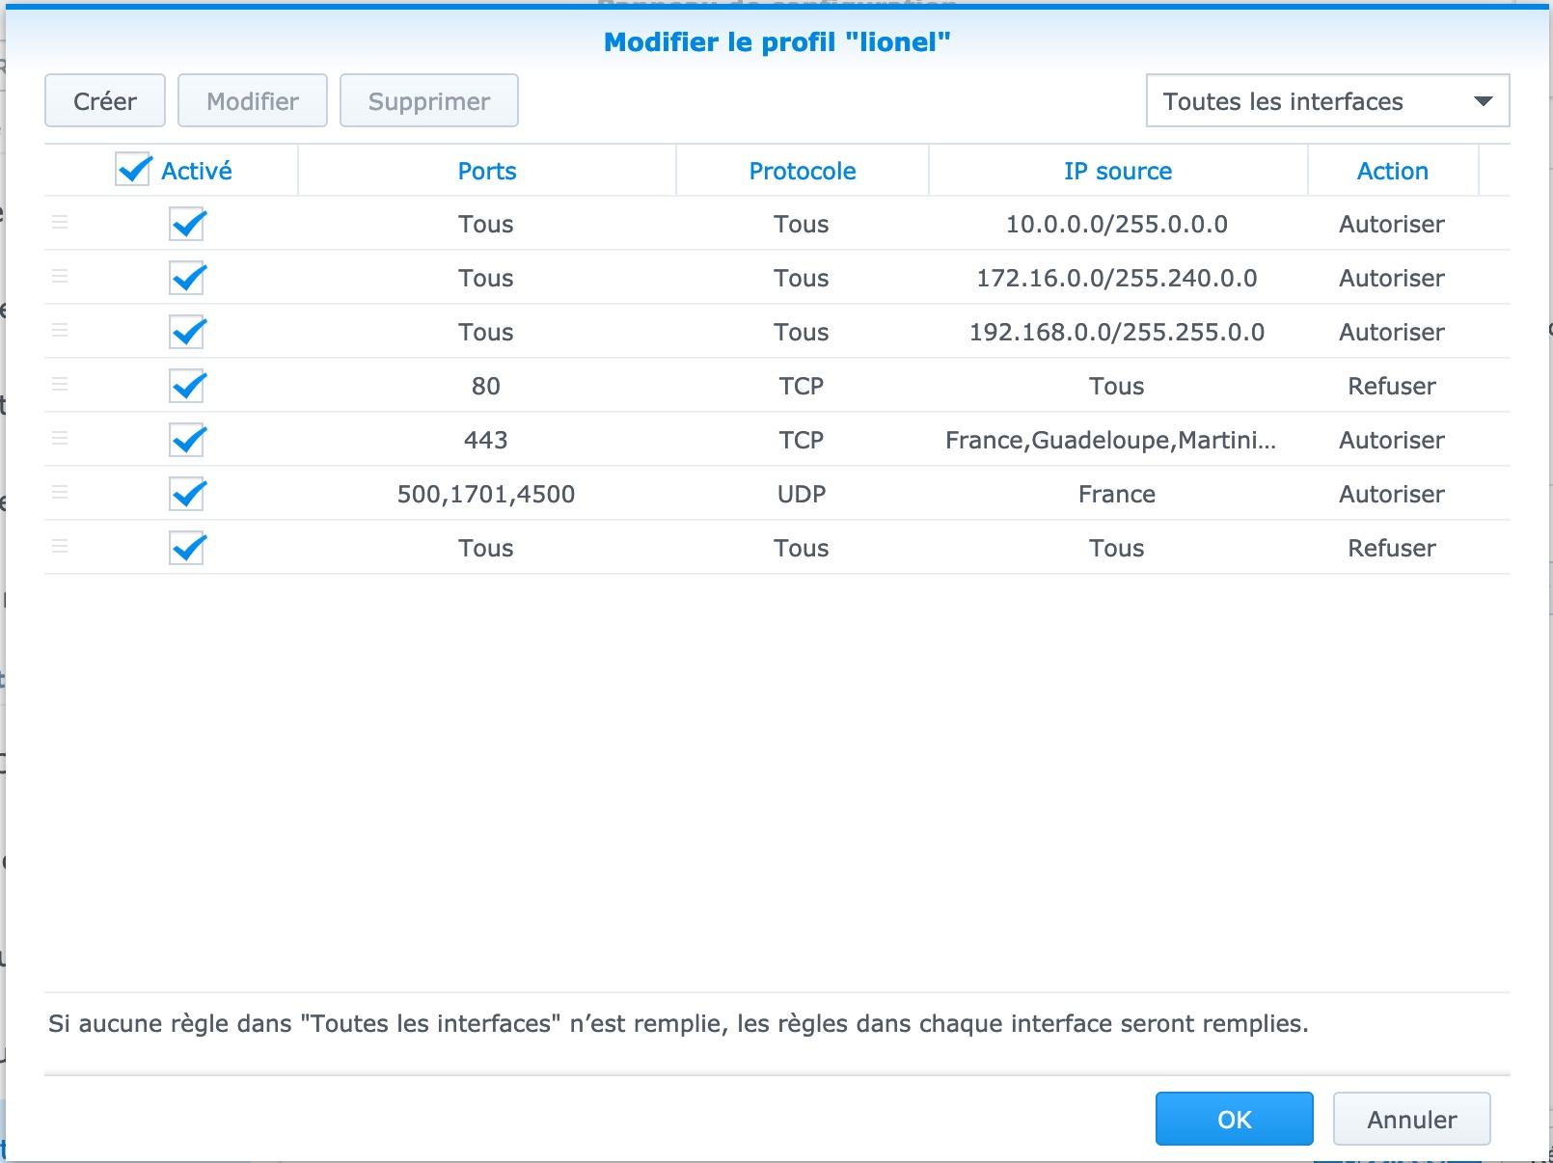Uncheck the port 443 TCP rule
Screen dimensions: 1553x1163
tap(187, 440)
